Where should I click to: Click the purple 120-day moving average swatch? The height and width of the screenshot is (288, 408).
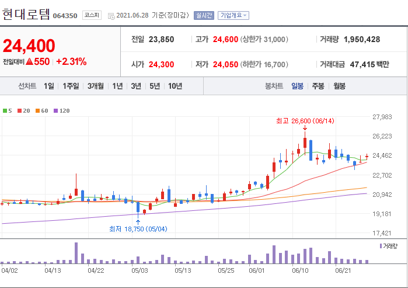pyautogui.click(x=55, y=110)
